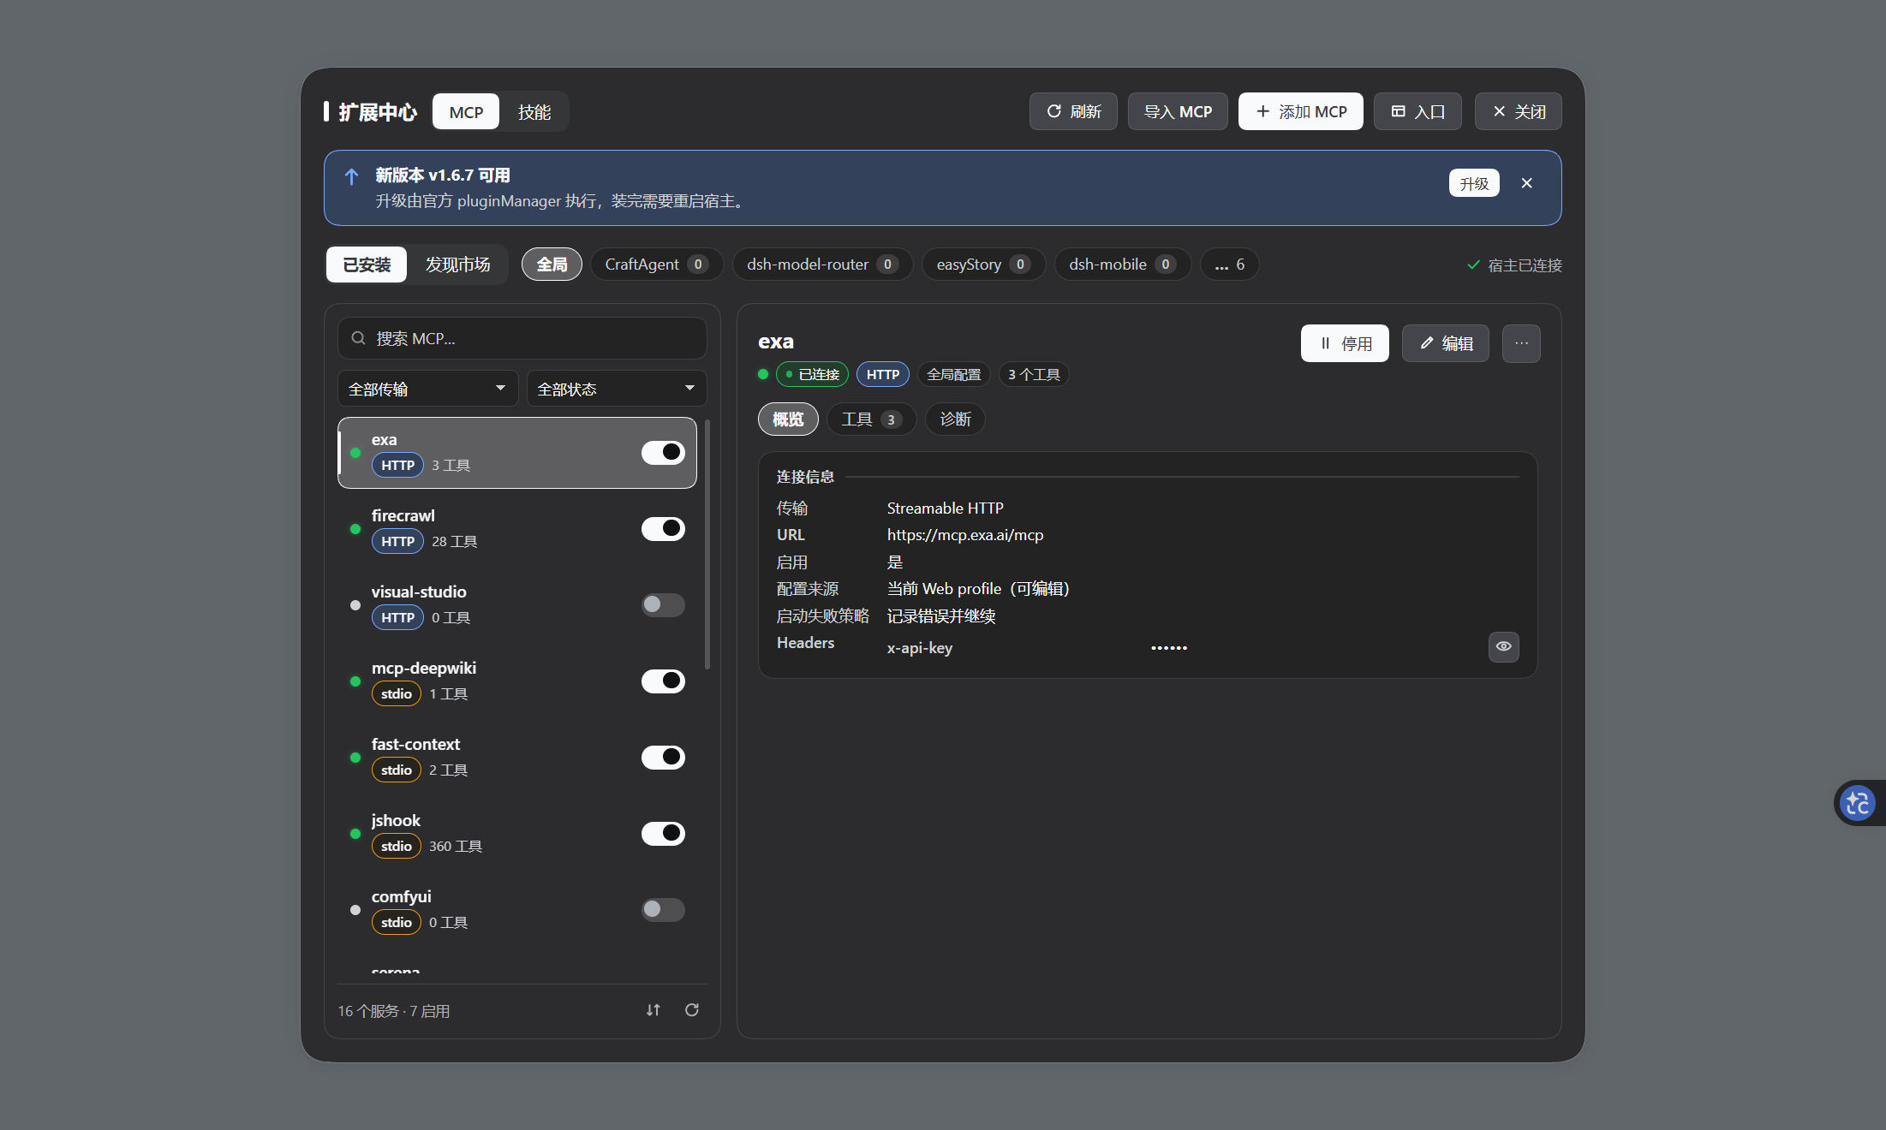Click the 编辑 edit button for exa
Screen dimensions: 1886x1130
[1445, 343]
